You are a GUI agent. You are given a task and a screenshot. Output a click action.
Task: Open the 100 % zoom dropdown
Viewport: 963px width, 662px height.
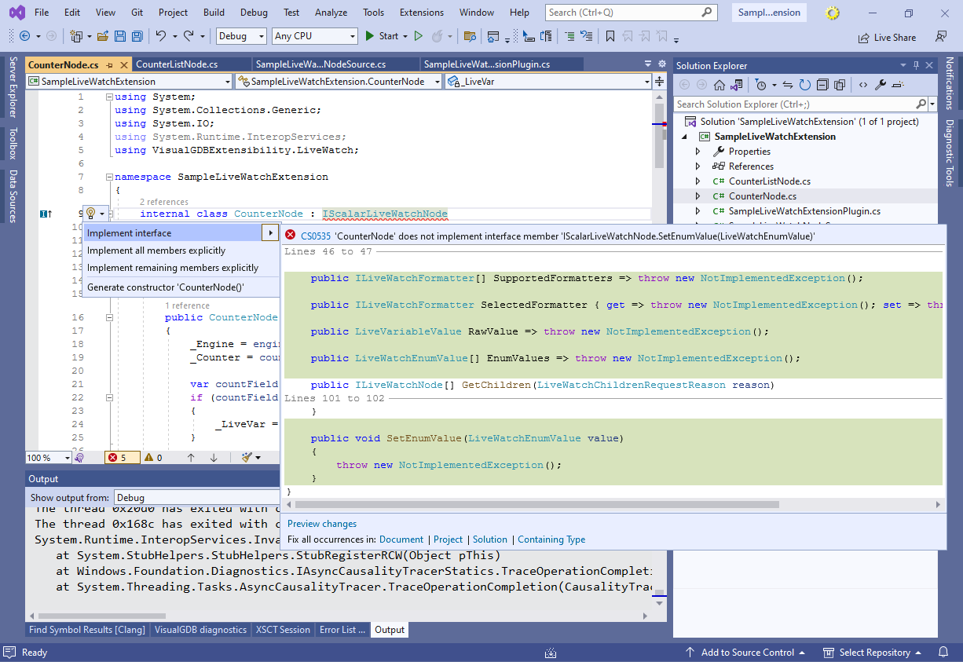click(49, 457)
